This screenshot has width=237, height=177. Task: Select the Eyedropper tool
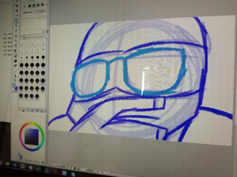click(17, 16)
